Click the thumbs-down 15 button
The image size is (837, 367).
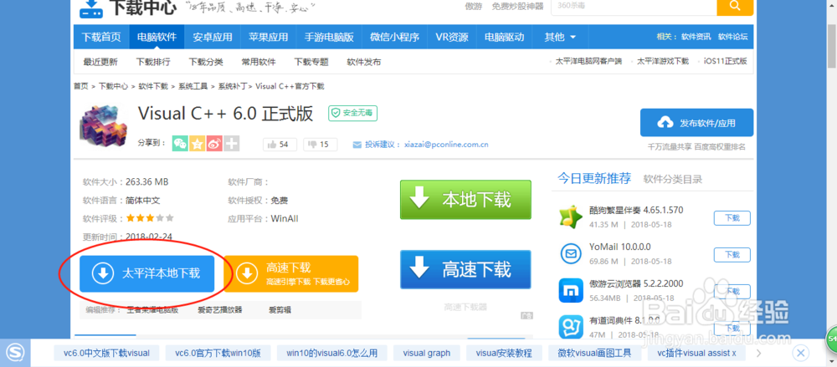pyautogui.click(x=320, y=145)
